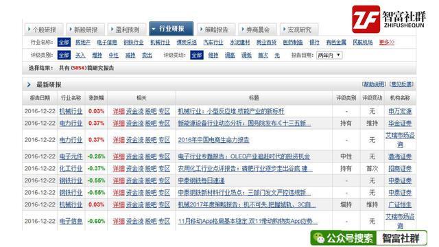
Task: Filter rating category by 增持
Action: [97, 55]
